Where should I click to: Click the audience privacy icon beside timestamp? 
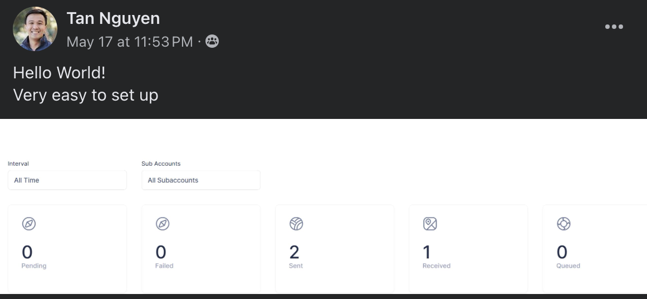(212, 41)
